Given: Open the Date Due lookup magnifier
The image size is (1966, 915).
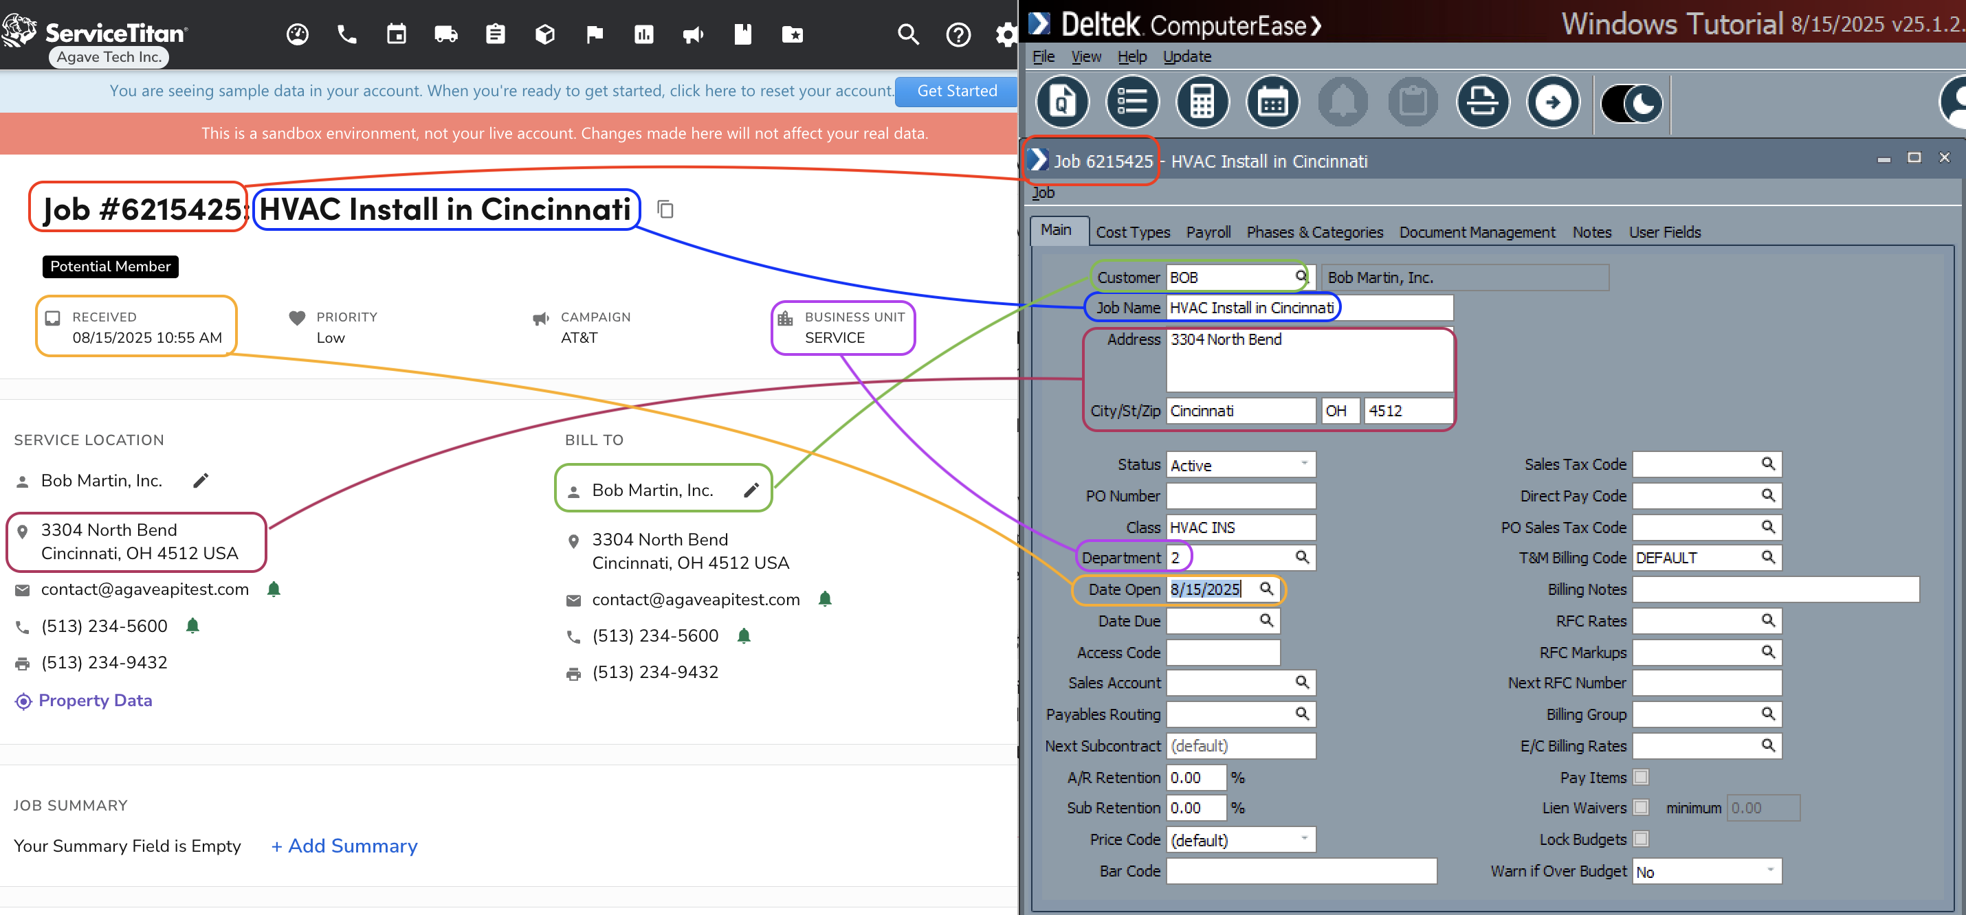Looking at the screenshot, I should [x=1266, y=620].
